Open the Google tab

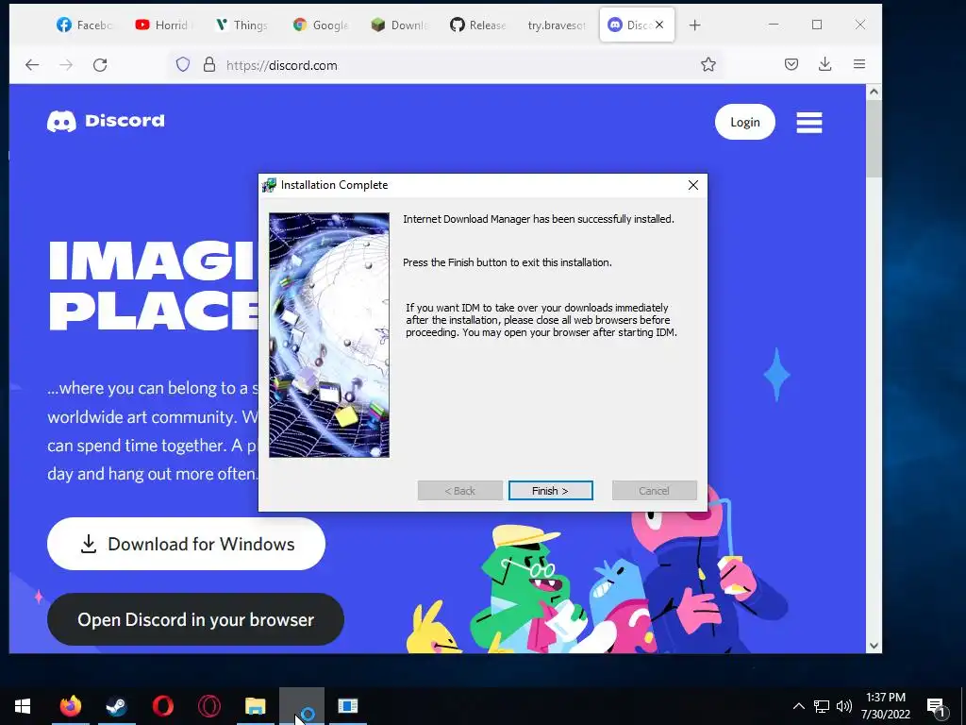(321, 25)
